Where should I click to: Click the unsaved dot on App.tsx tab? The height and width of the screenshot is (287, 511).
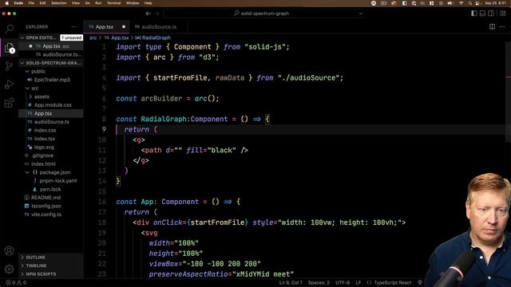pos(124,27)
